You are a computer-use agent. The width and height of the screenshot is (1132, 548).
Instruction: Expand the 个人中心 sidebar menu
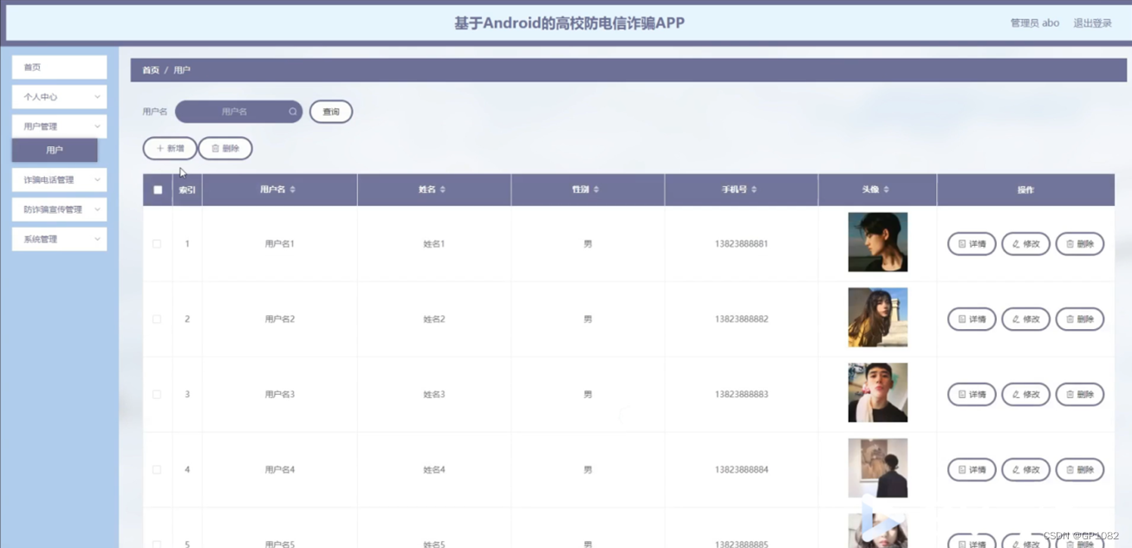click(x=59, y=97)
